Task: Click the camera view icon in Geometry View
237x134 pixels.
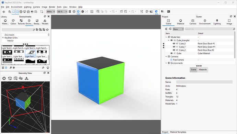Action: 15,78
